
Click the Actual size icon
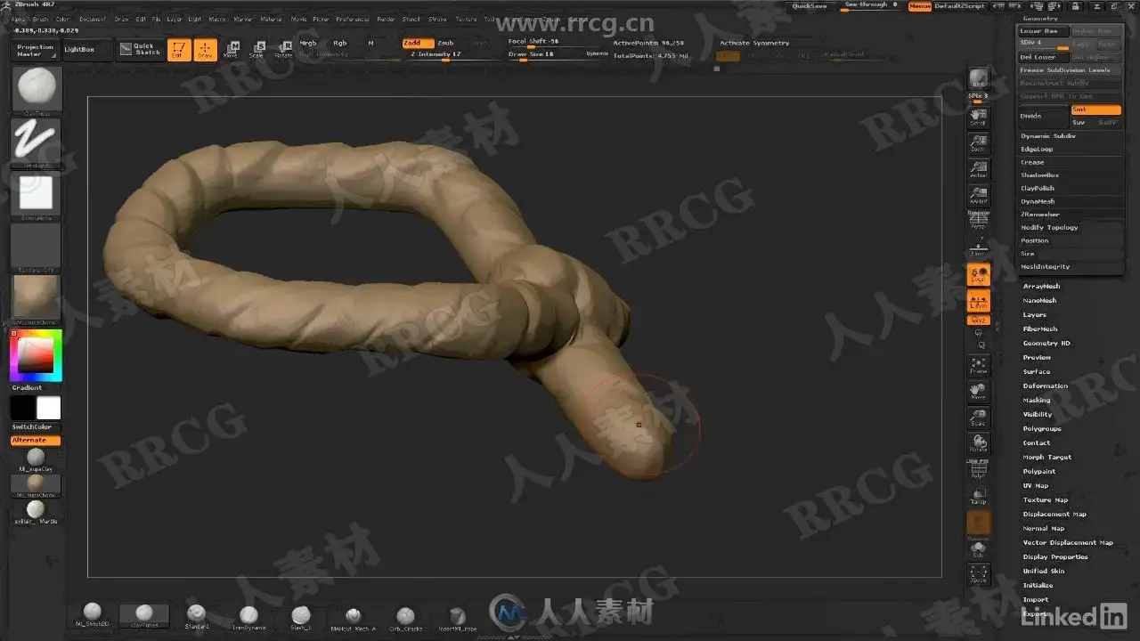979,169
